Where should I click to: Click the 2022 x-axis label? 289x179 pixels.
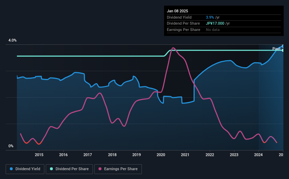[210, 155]
